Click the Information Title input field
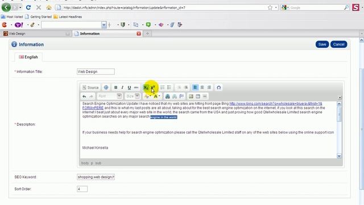The width and height of the screenshot is (364, 205). 96,72
